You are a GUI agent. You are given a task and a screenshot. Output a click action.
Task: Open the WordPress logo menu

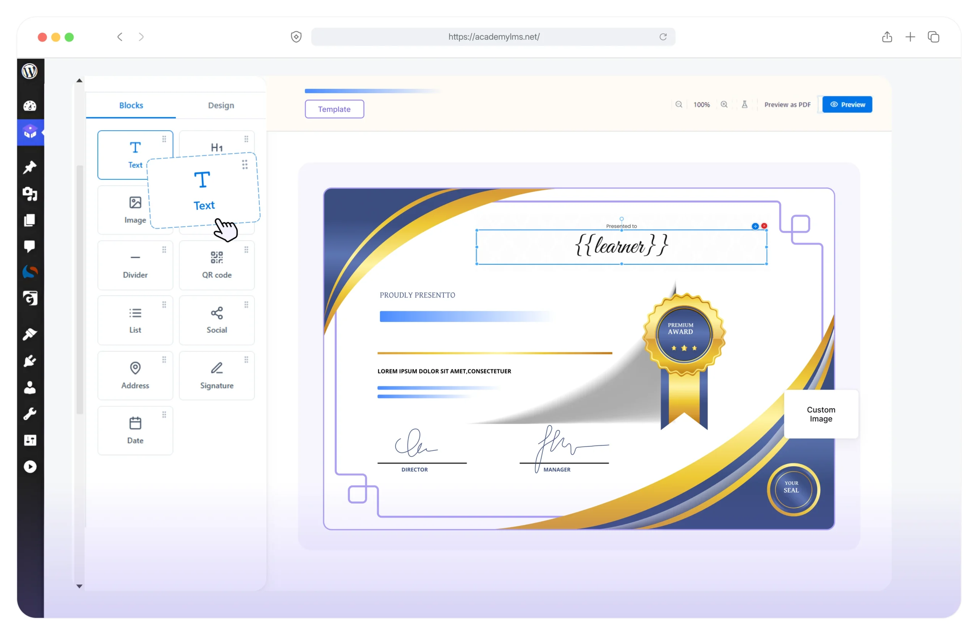point(29,71)
